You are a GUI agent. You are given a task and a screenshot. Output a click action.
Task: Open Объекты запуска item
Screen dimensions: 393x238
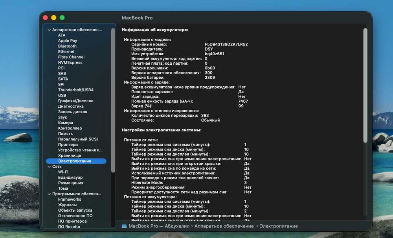75,211
